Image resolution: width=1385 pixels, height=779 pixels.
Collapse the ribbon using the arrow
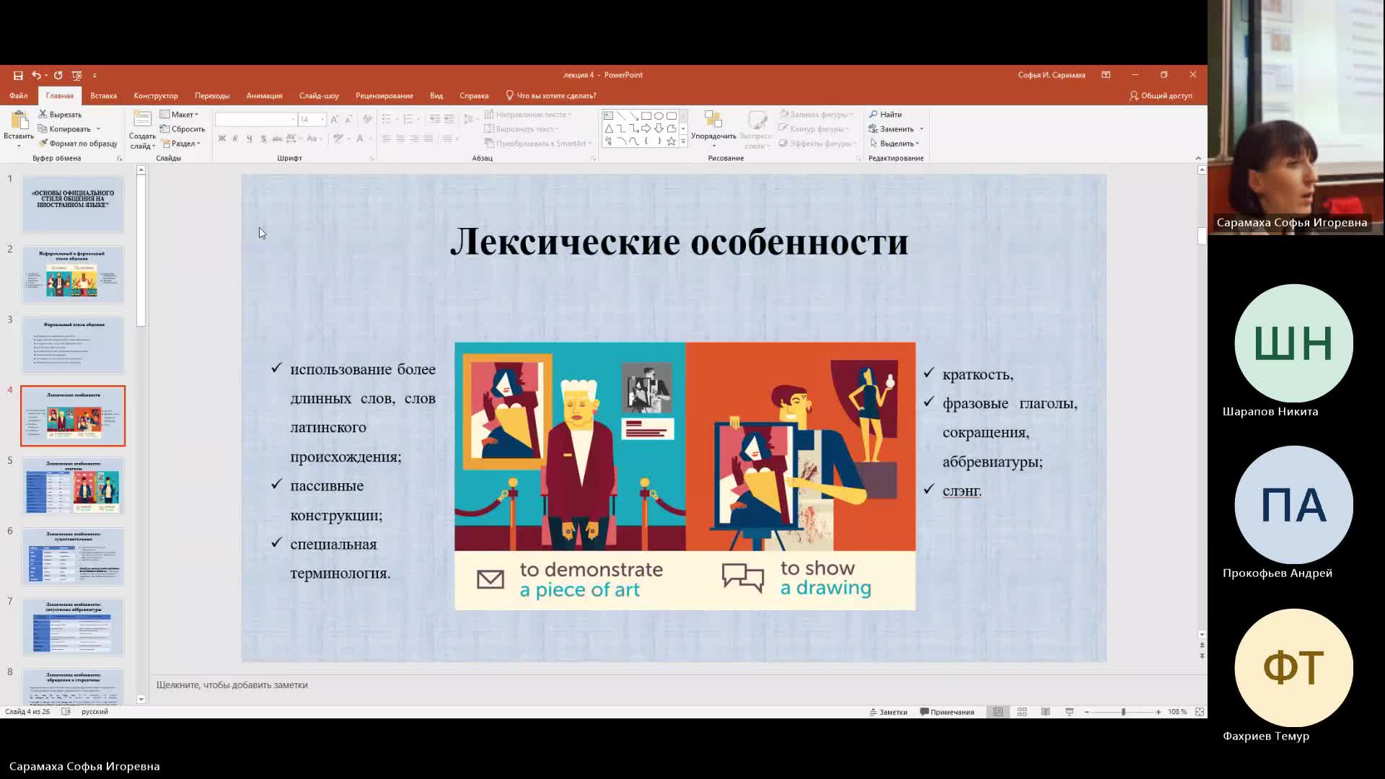tap(1198, 158)
